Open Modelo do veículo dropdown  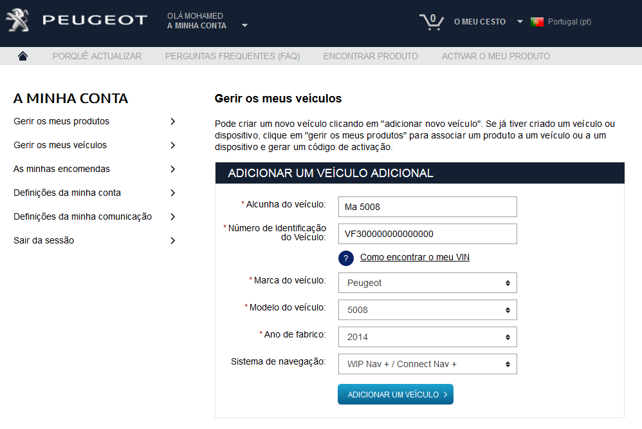pos(427,310)
